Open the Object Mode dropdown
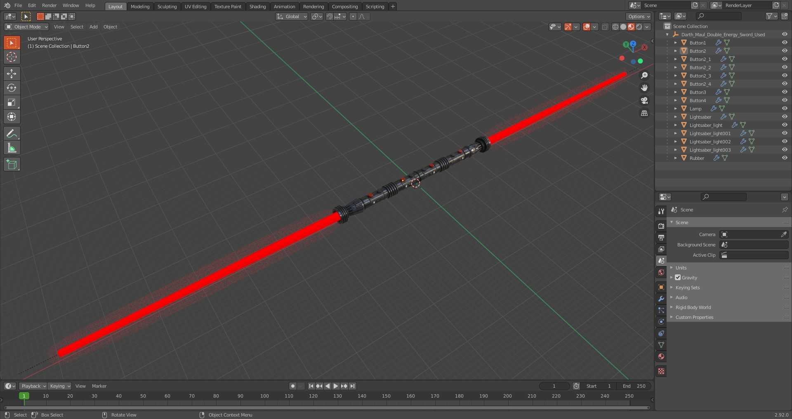Screen dimensions: 792x419 coord(26,27)
